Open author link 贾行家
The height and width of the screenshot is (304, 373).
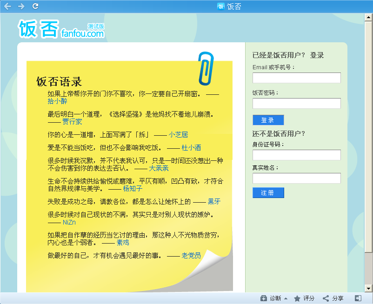(x=72, y=122)
